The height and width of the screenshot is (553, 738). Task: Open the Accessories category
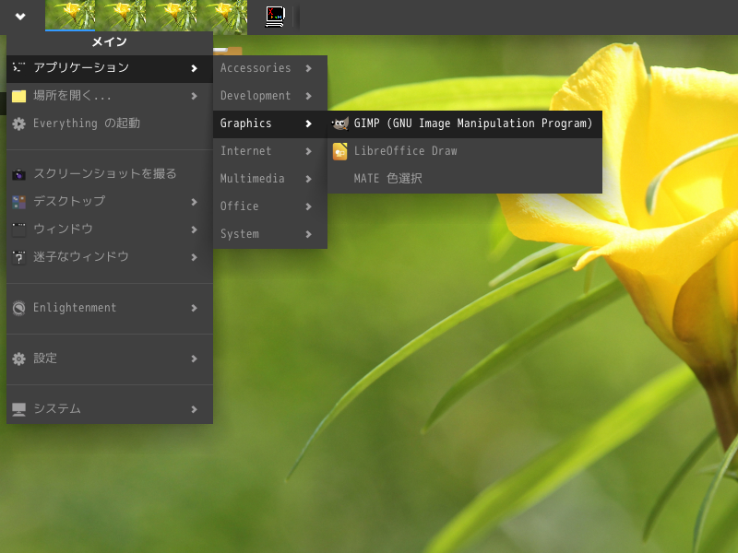[270, 68]
